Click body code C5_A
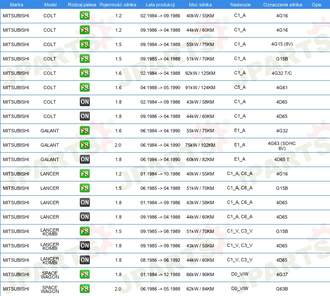Viewport: 330px width, 296px height. click(x=240, y=87)
